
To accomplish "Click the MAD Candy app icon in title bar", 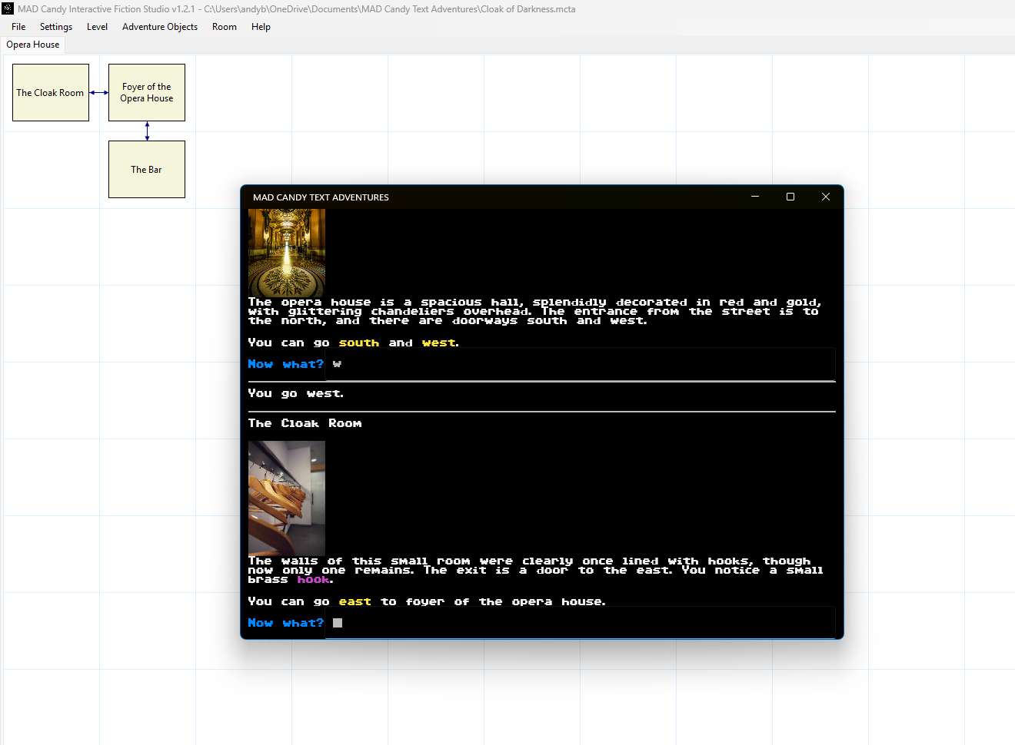I will tap(8, 9).
